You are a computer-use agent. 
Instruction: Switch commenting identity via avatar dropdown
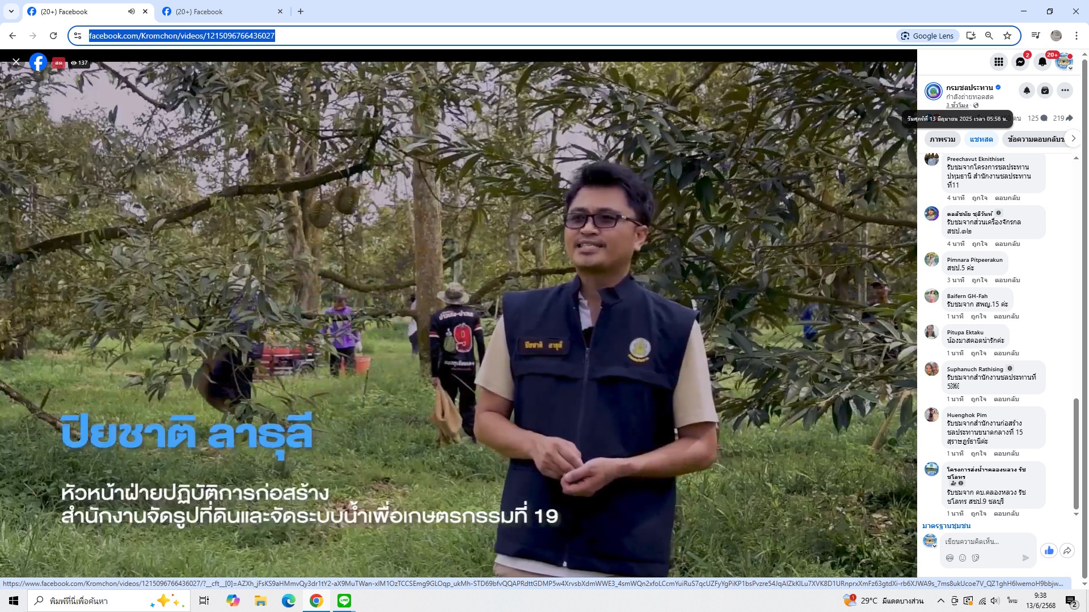[930, 541]
